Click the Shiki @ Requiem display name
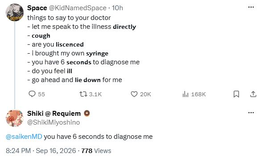264x161 pixels. coord(54,114)
